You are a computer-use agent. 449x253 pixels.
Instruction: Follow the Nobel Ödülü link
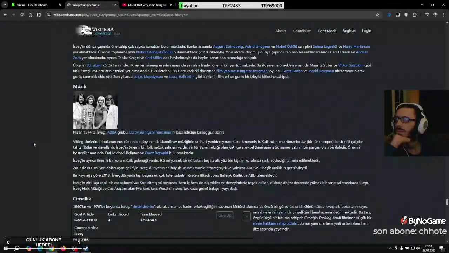pos(287,46)
